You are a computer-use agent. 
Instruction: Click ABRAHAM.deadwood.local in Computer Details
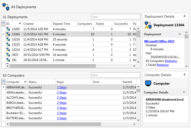click(164, 100)
